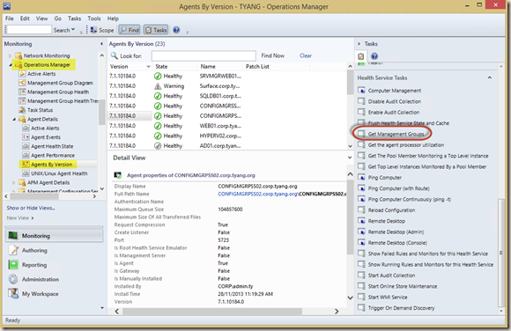Sort by the State column header

pyautogui.click(x=175, y=66)
